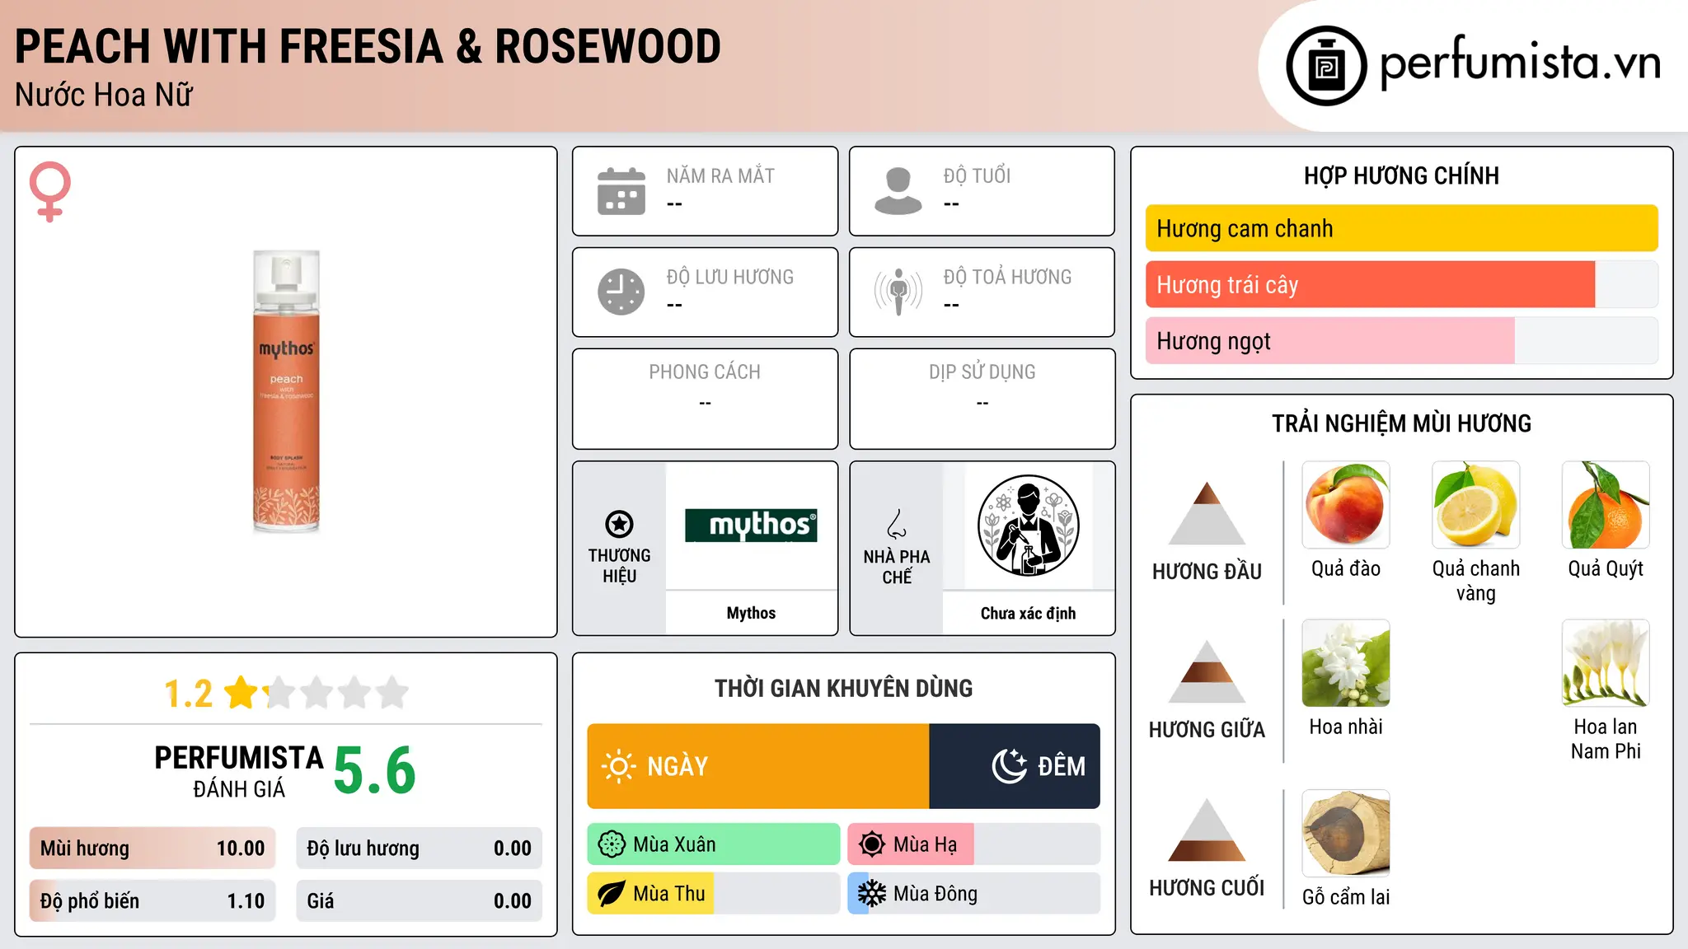
Task: Click the sun icon beside Mùa Hạ
Action: pyautogui.click(x=872, y=844)
